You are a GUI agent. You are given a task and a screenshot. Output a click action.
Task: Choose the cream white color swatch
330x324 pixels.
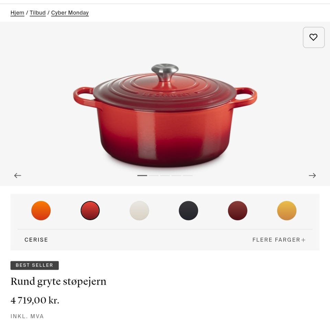[139, 211]
